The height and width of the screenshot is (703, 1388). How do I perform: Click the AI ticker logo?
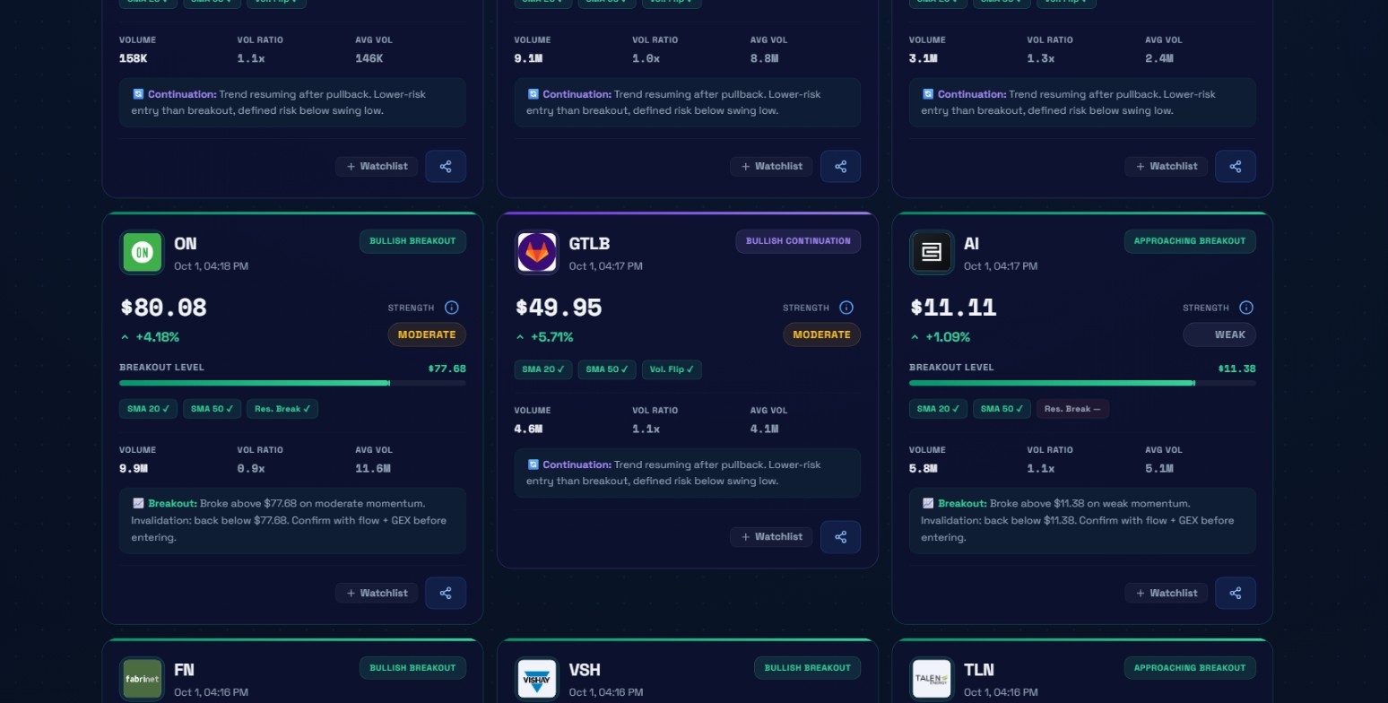pyautogui.click(x=932, y=252)
